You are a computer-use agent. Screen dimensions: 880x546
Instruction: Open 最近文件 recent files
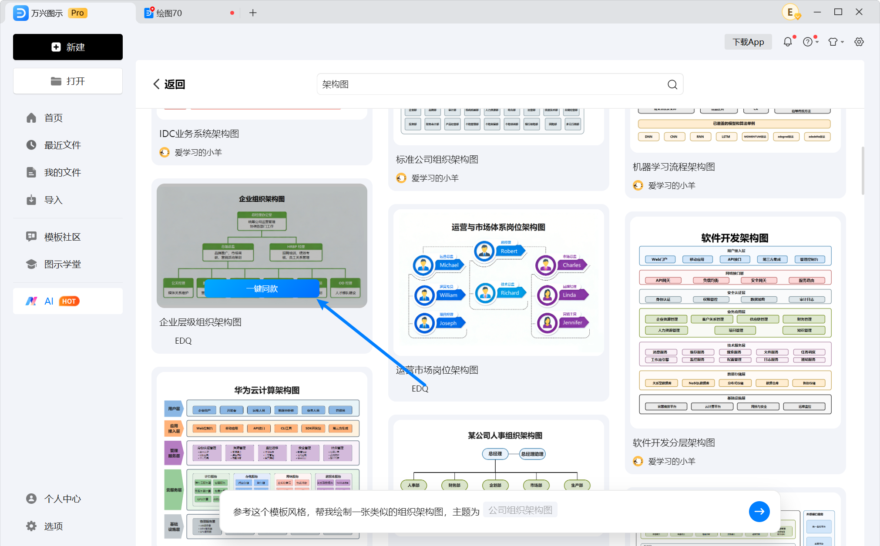[x=68, y=145]
